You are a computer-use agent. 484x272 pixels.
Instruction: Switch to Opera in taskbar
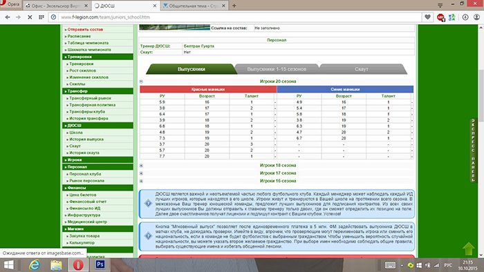tap(78, 265)
